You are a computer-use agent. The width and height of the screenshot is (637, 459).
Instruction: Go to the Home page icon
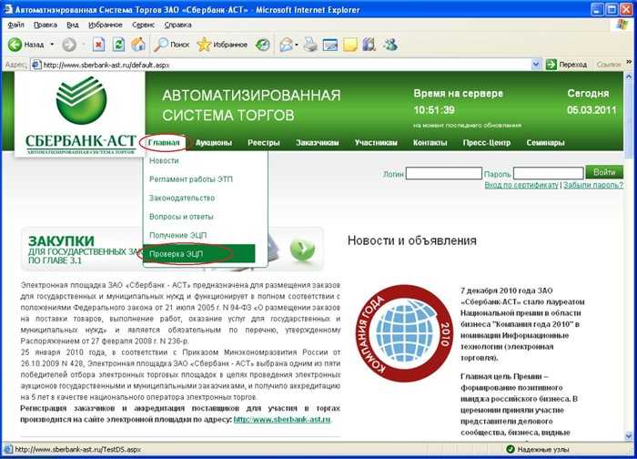[x=138, y=45]
